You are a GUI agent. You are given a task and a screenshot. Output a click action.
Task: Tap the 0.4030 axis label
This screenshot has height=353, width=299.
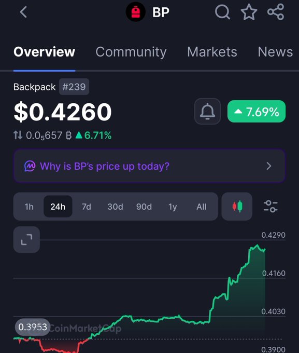click(x=274, y=311)
